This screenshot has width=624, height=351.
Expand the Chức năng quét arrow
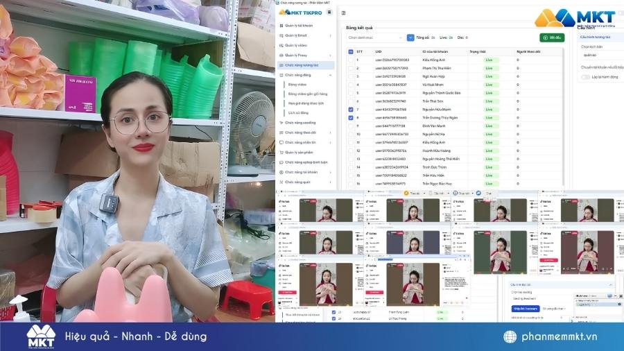pyautogui.click(x=330, y=182)
